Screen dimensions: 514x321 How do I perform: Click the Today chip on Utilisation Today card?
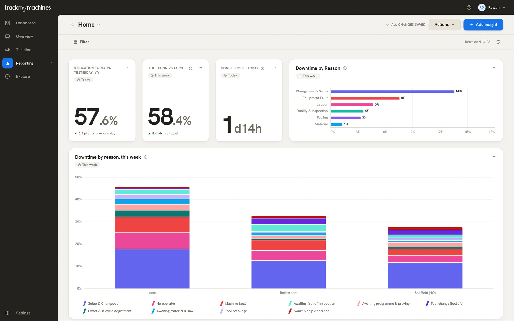point(84,80)
